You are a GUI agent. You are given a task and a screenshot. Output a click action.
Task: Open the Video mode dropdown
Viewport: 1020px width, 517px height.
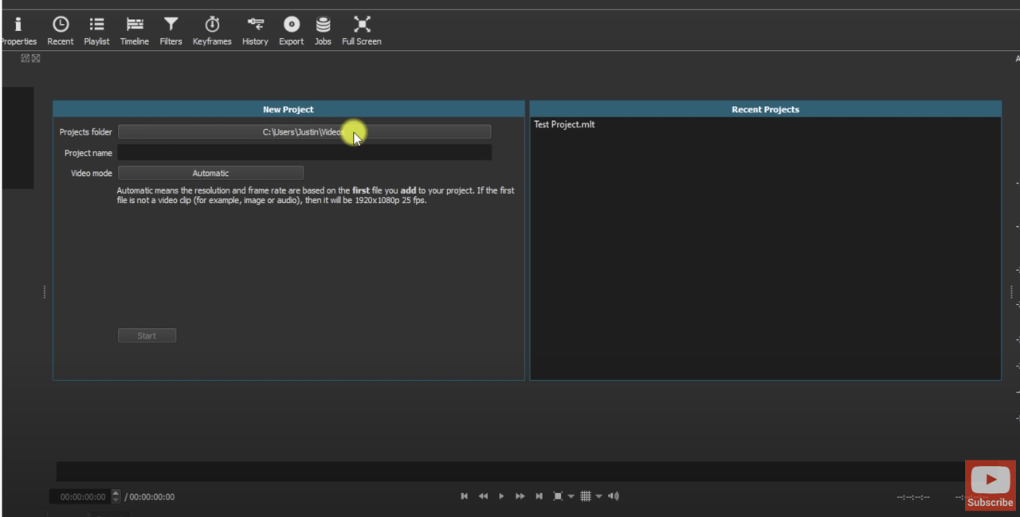pos(210,172)
